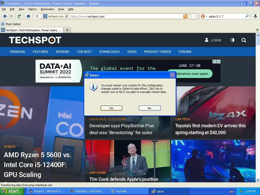Open the Downloads arrow button

tap(255, 16)
